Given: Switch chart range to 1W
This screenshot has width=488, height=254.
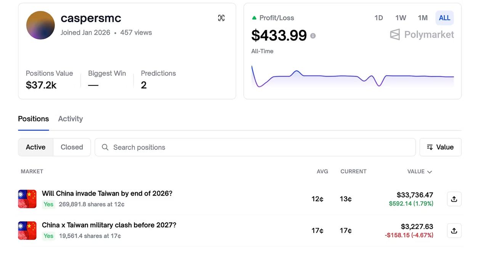Looking at the screenshot, I should 400,18.
